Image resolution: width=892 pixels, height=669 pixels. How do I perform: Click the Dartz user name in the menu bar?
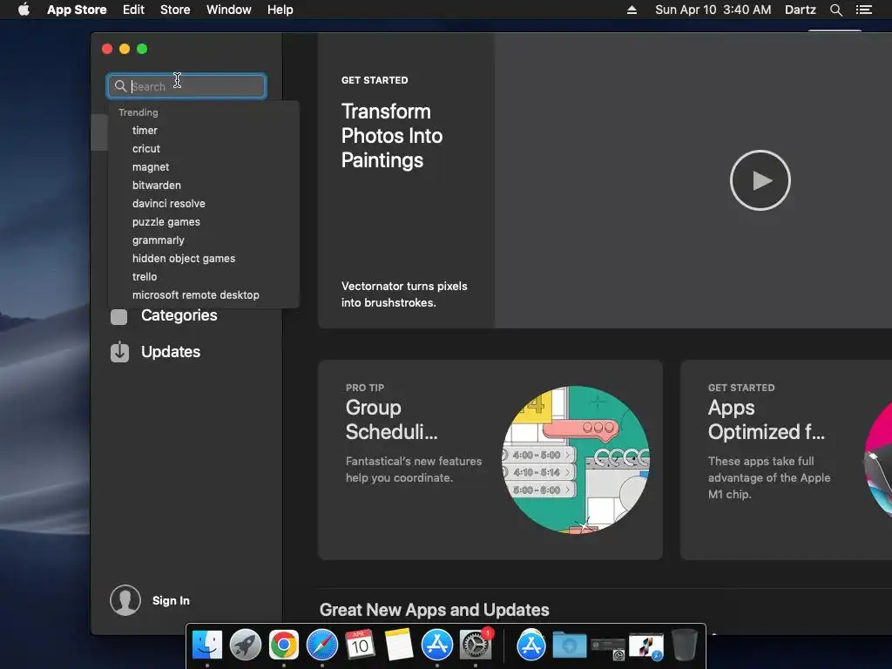(801, 10)
